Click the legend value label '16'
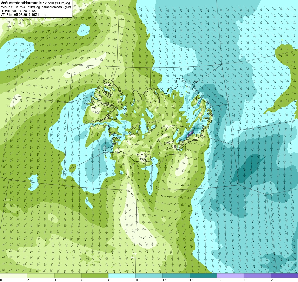The height and width of the screenshot is (282, 298). (x=218, y=280)
